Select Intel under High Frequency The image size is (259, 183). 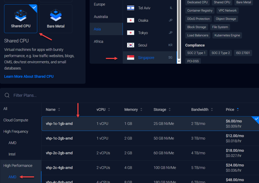click(x=12, y=154)
